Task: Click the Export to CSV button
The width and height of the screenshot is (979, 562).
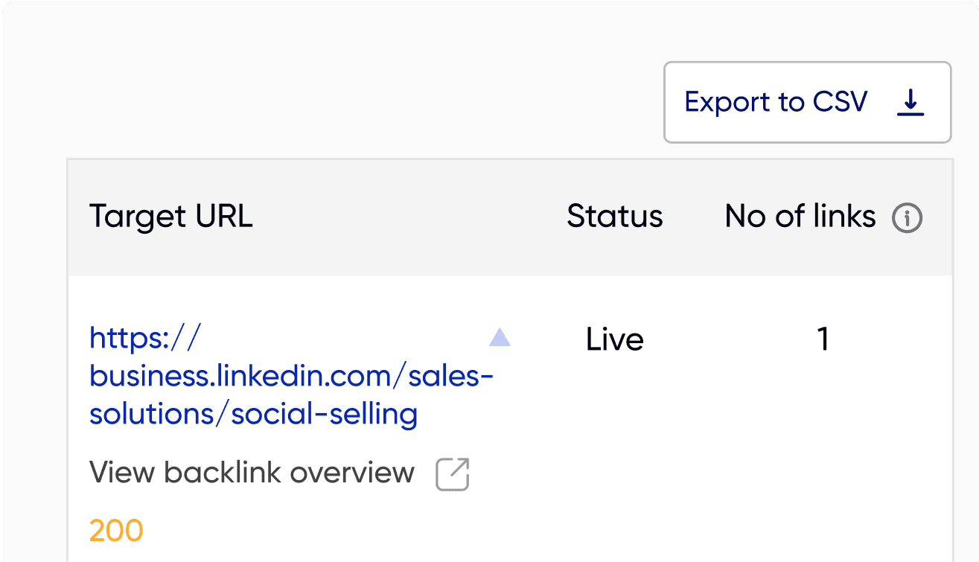Action: 807,103
